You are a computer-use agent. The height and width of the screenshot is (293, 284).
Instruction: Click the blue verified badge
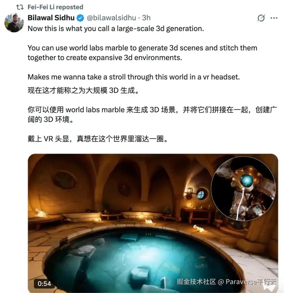80,18
